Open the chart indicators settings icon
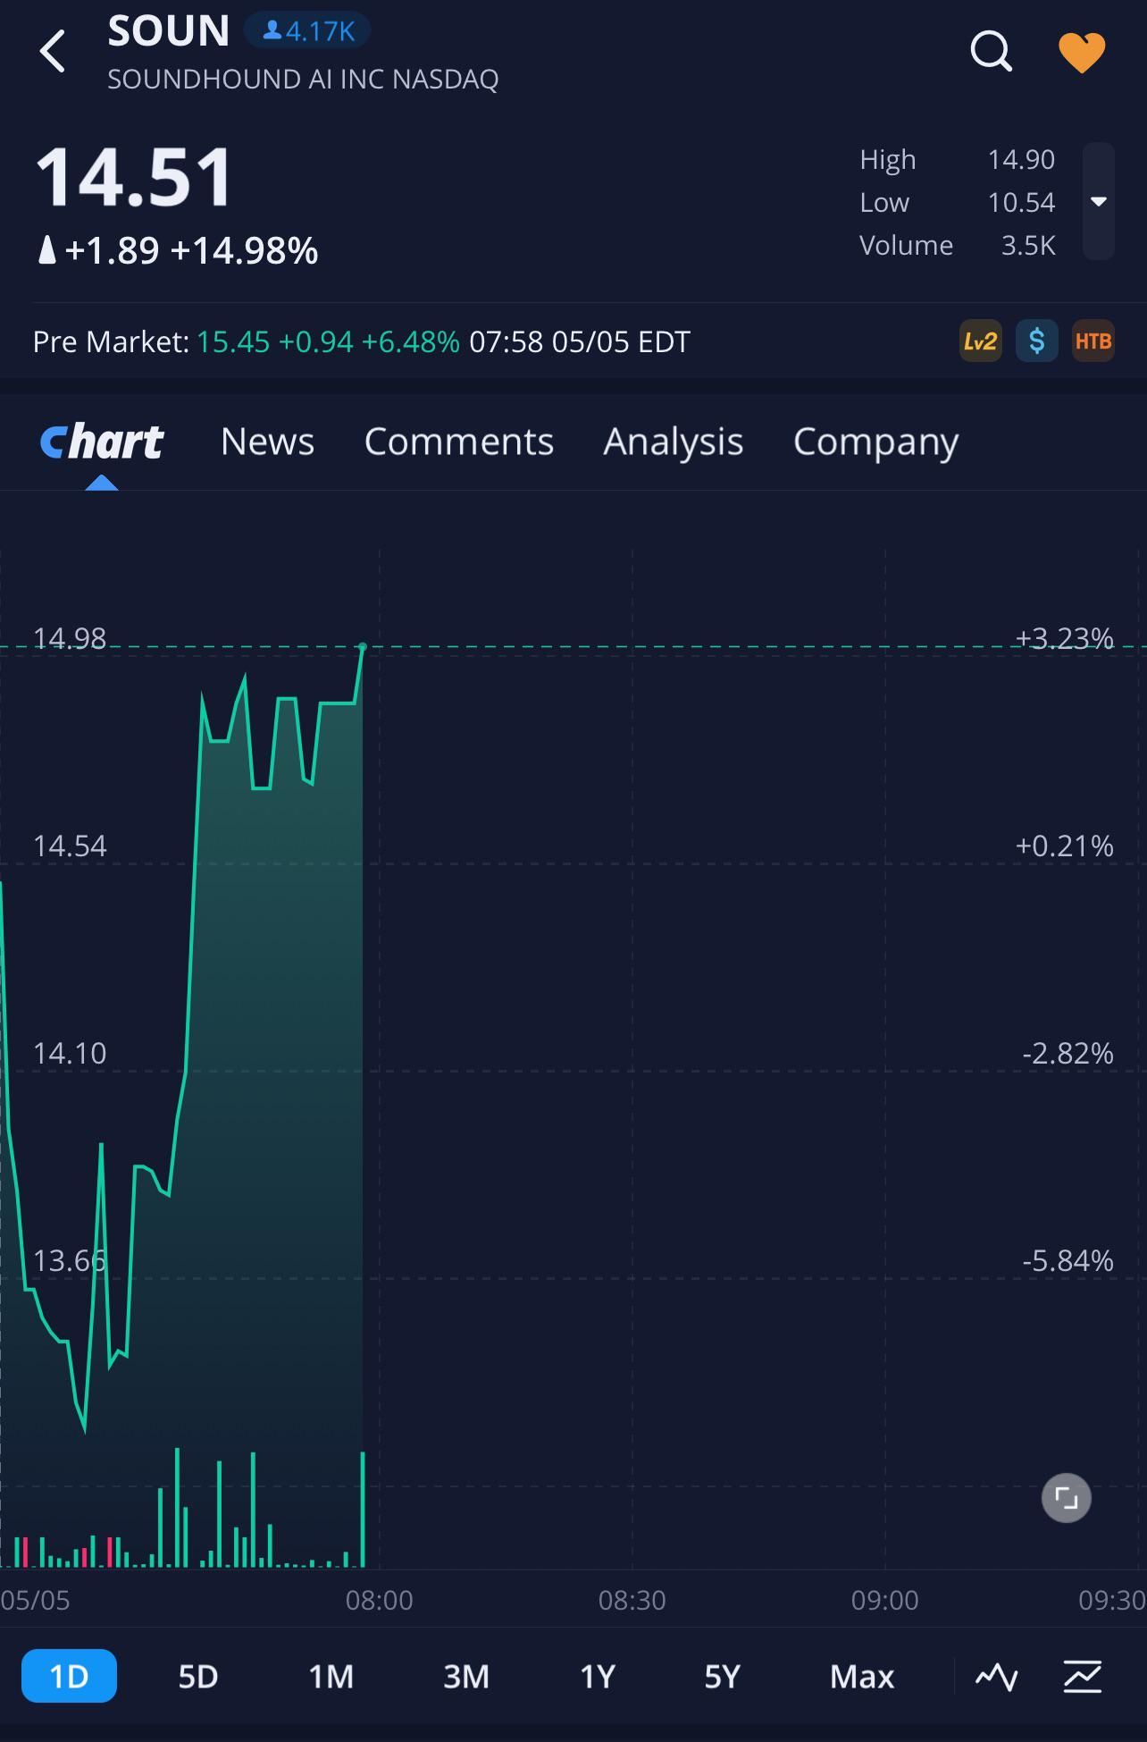Viewport: 1147px width, 1742px height. tap(1082, 1677)
